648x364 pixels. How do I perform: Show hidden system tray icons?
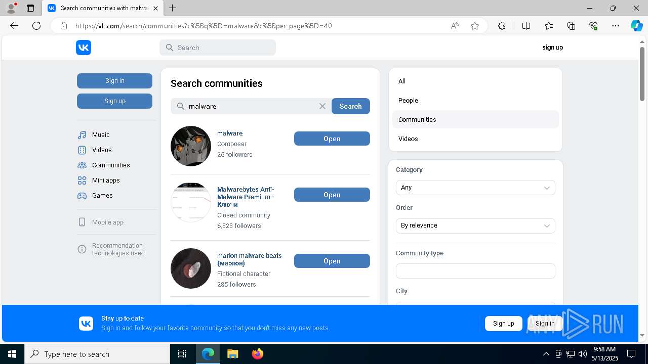[546, 354]
